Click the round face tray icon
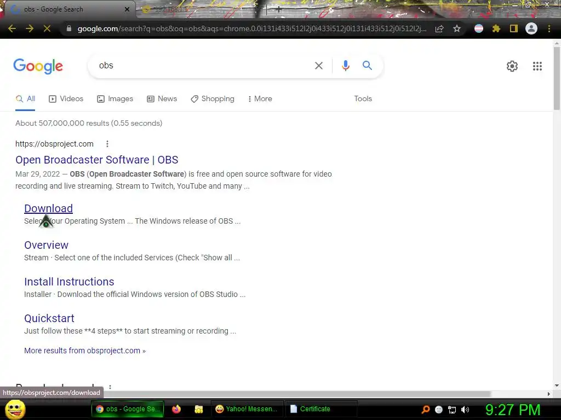561x420 pixels. (x=439, y=410)
